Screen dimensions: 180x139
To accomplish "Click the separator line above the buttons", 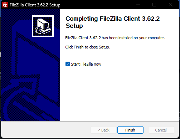I will click(x=90, y=121).
